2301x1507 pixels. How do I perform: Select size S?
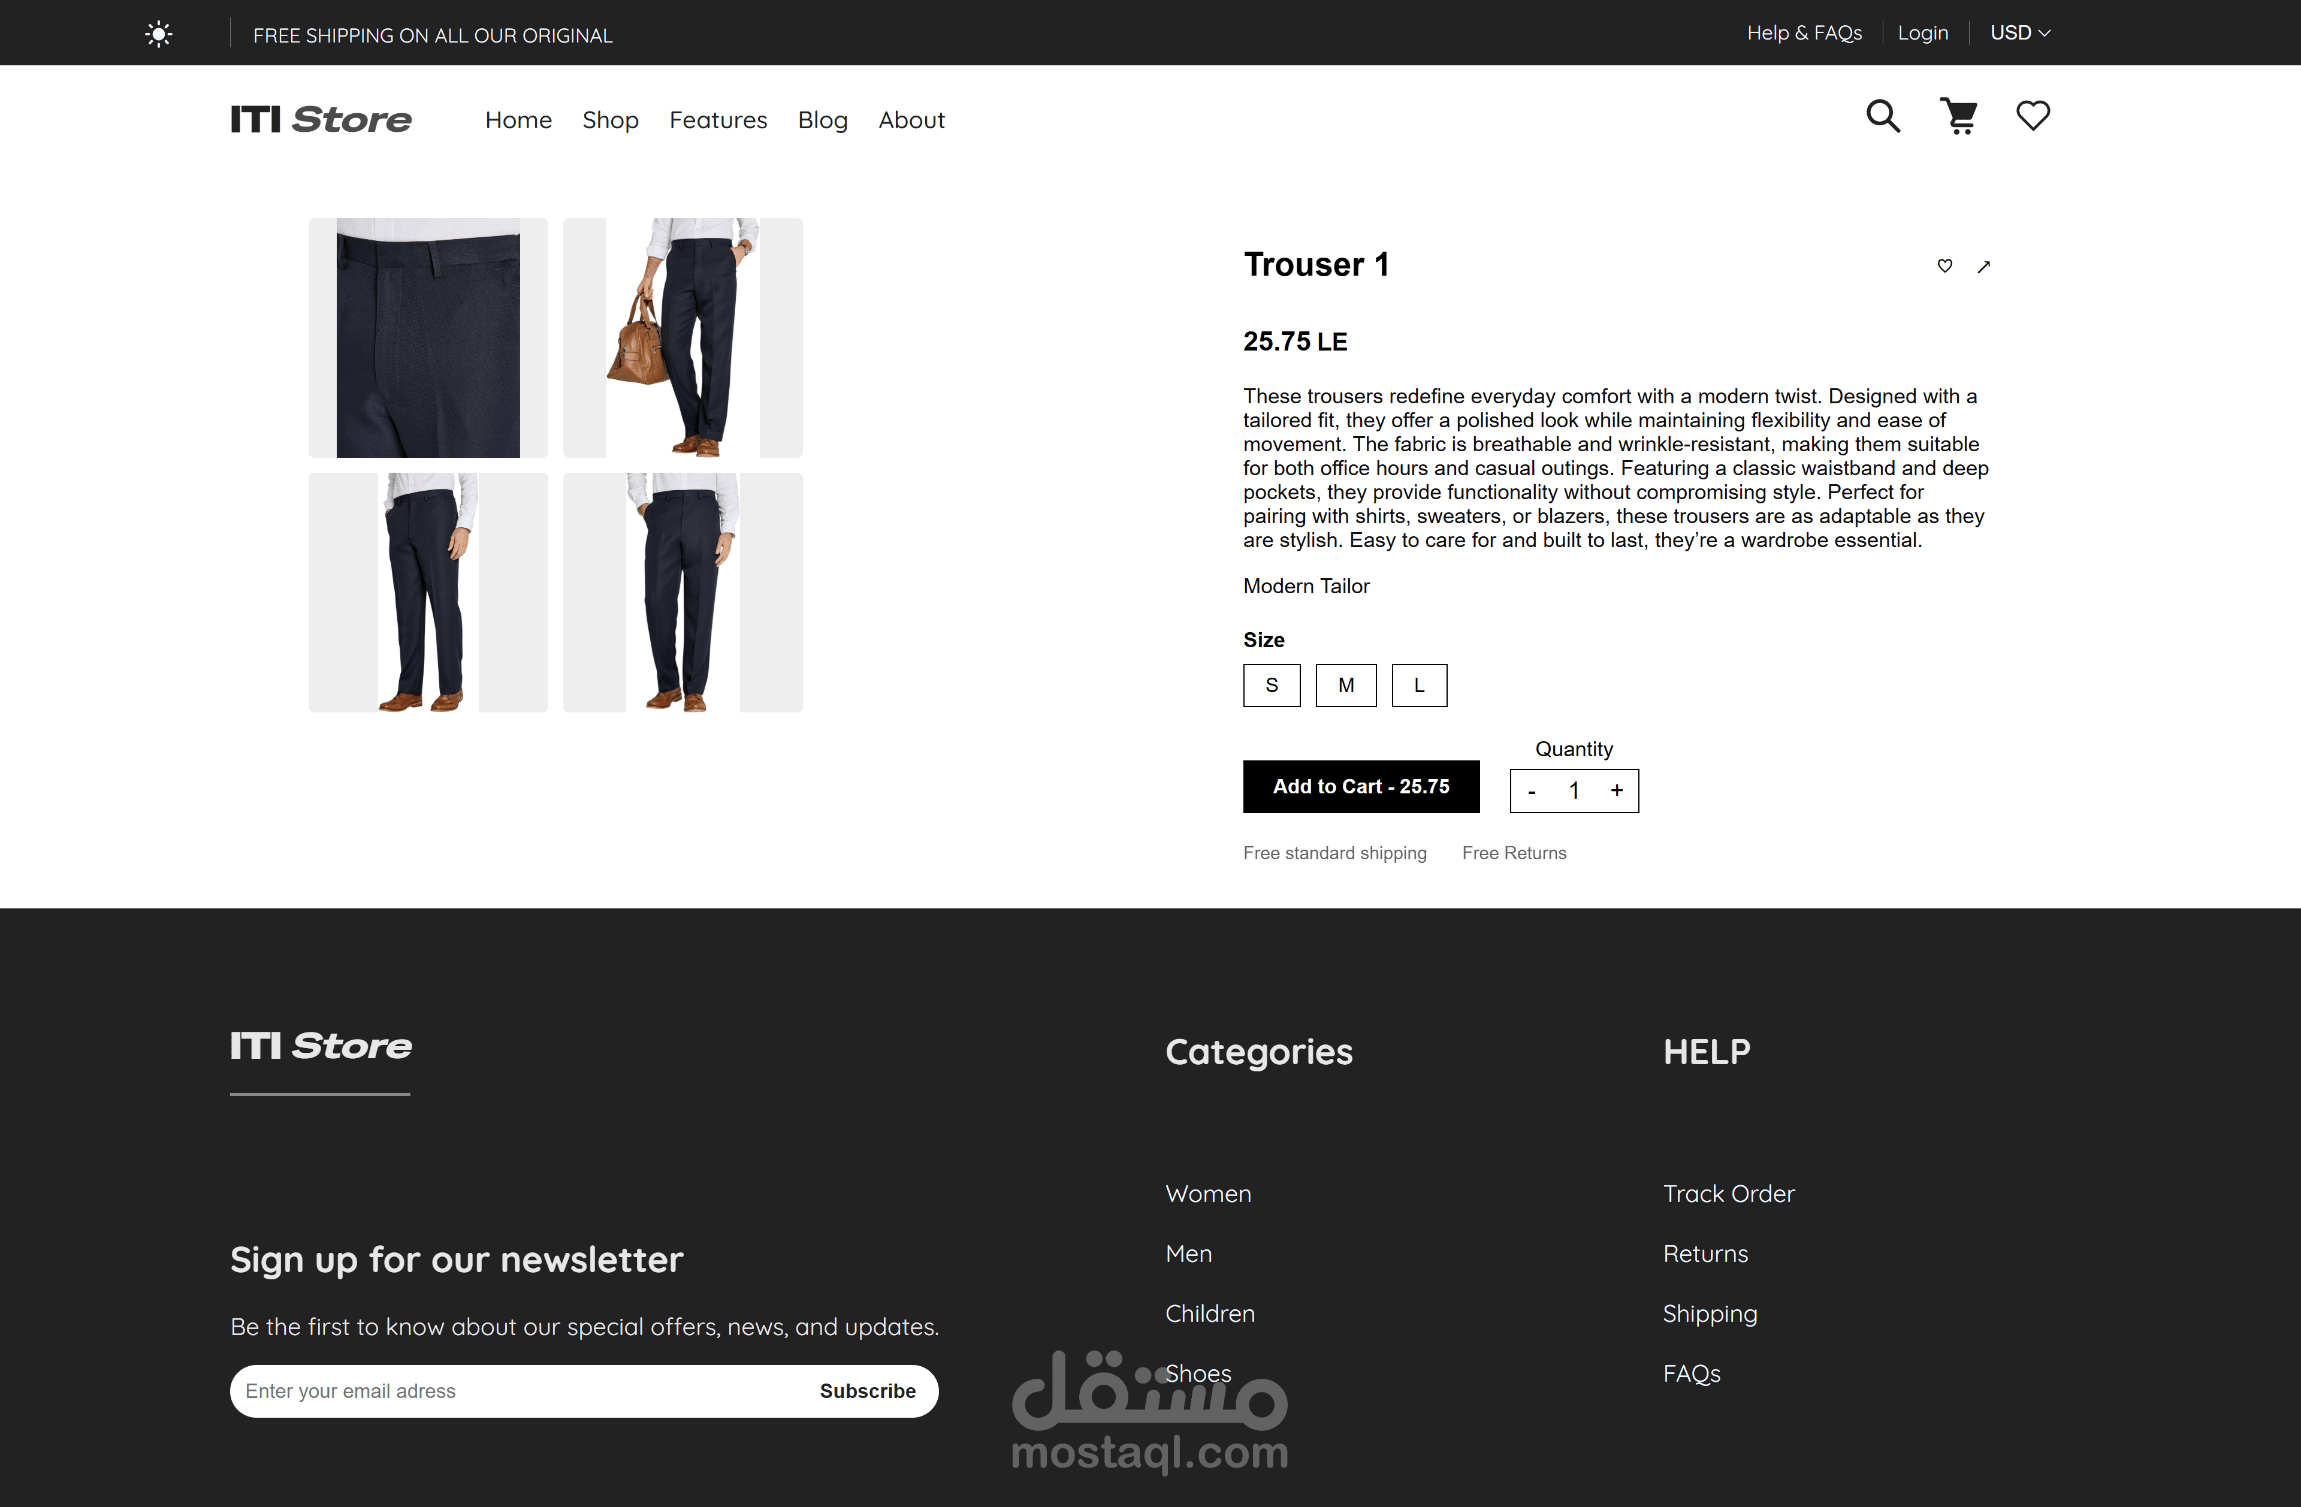pos(1272,685)
